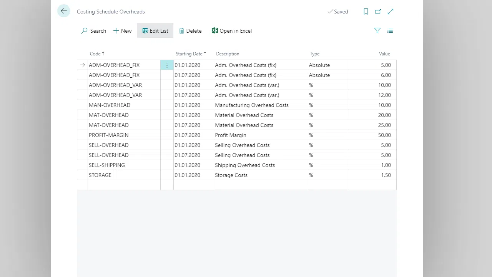Delete the selected row

190,31
